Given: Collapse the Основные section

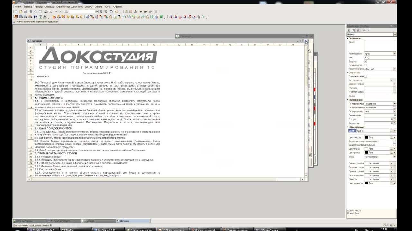Looking at the screenshot, I should coord(347,38).
